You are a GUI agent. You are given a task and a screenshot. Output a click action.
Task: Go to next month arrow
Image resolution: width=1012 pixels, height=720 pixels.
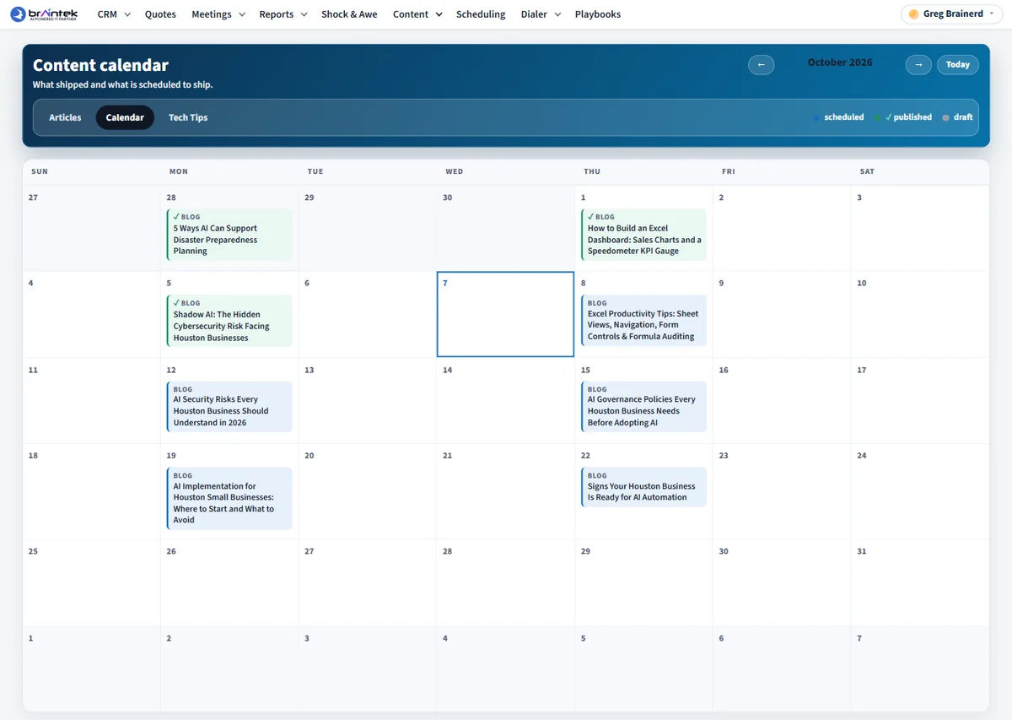918,64
